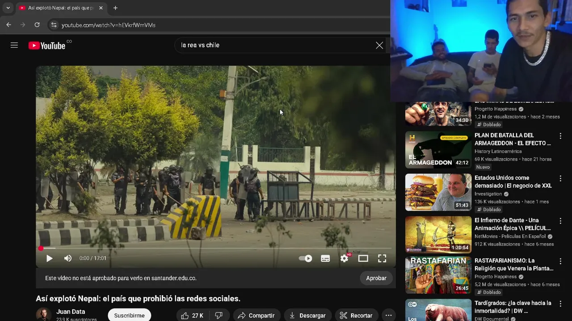Like the video with thumbs-up 27 K
This screenshot has height=321, width=572.
pyautogui.click(x=192, y=315)
